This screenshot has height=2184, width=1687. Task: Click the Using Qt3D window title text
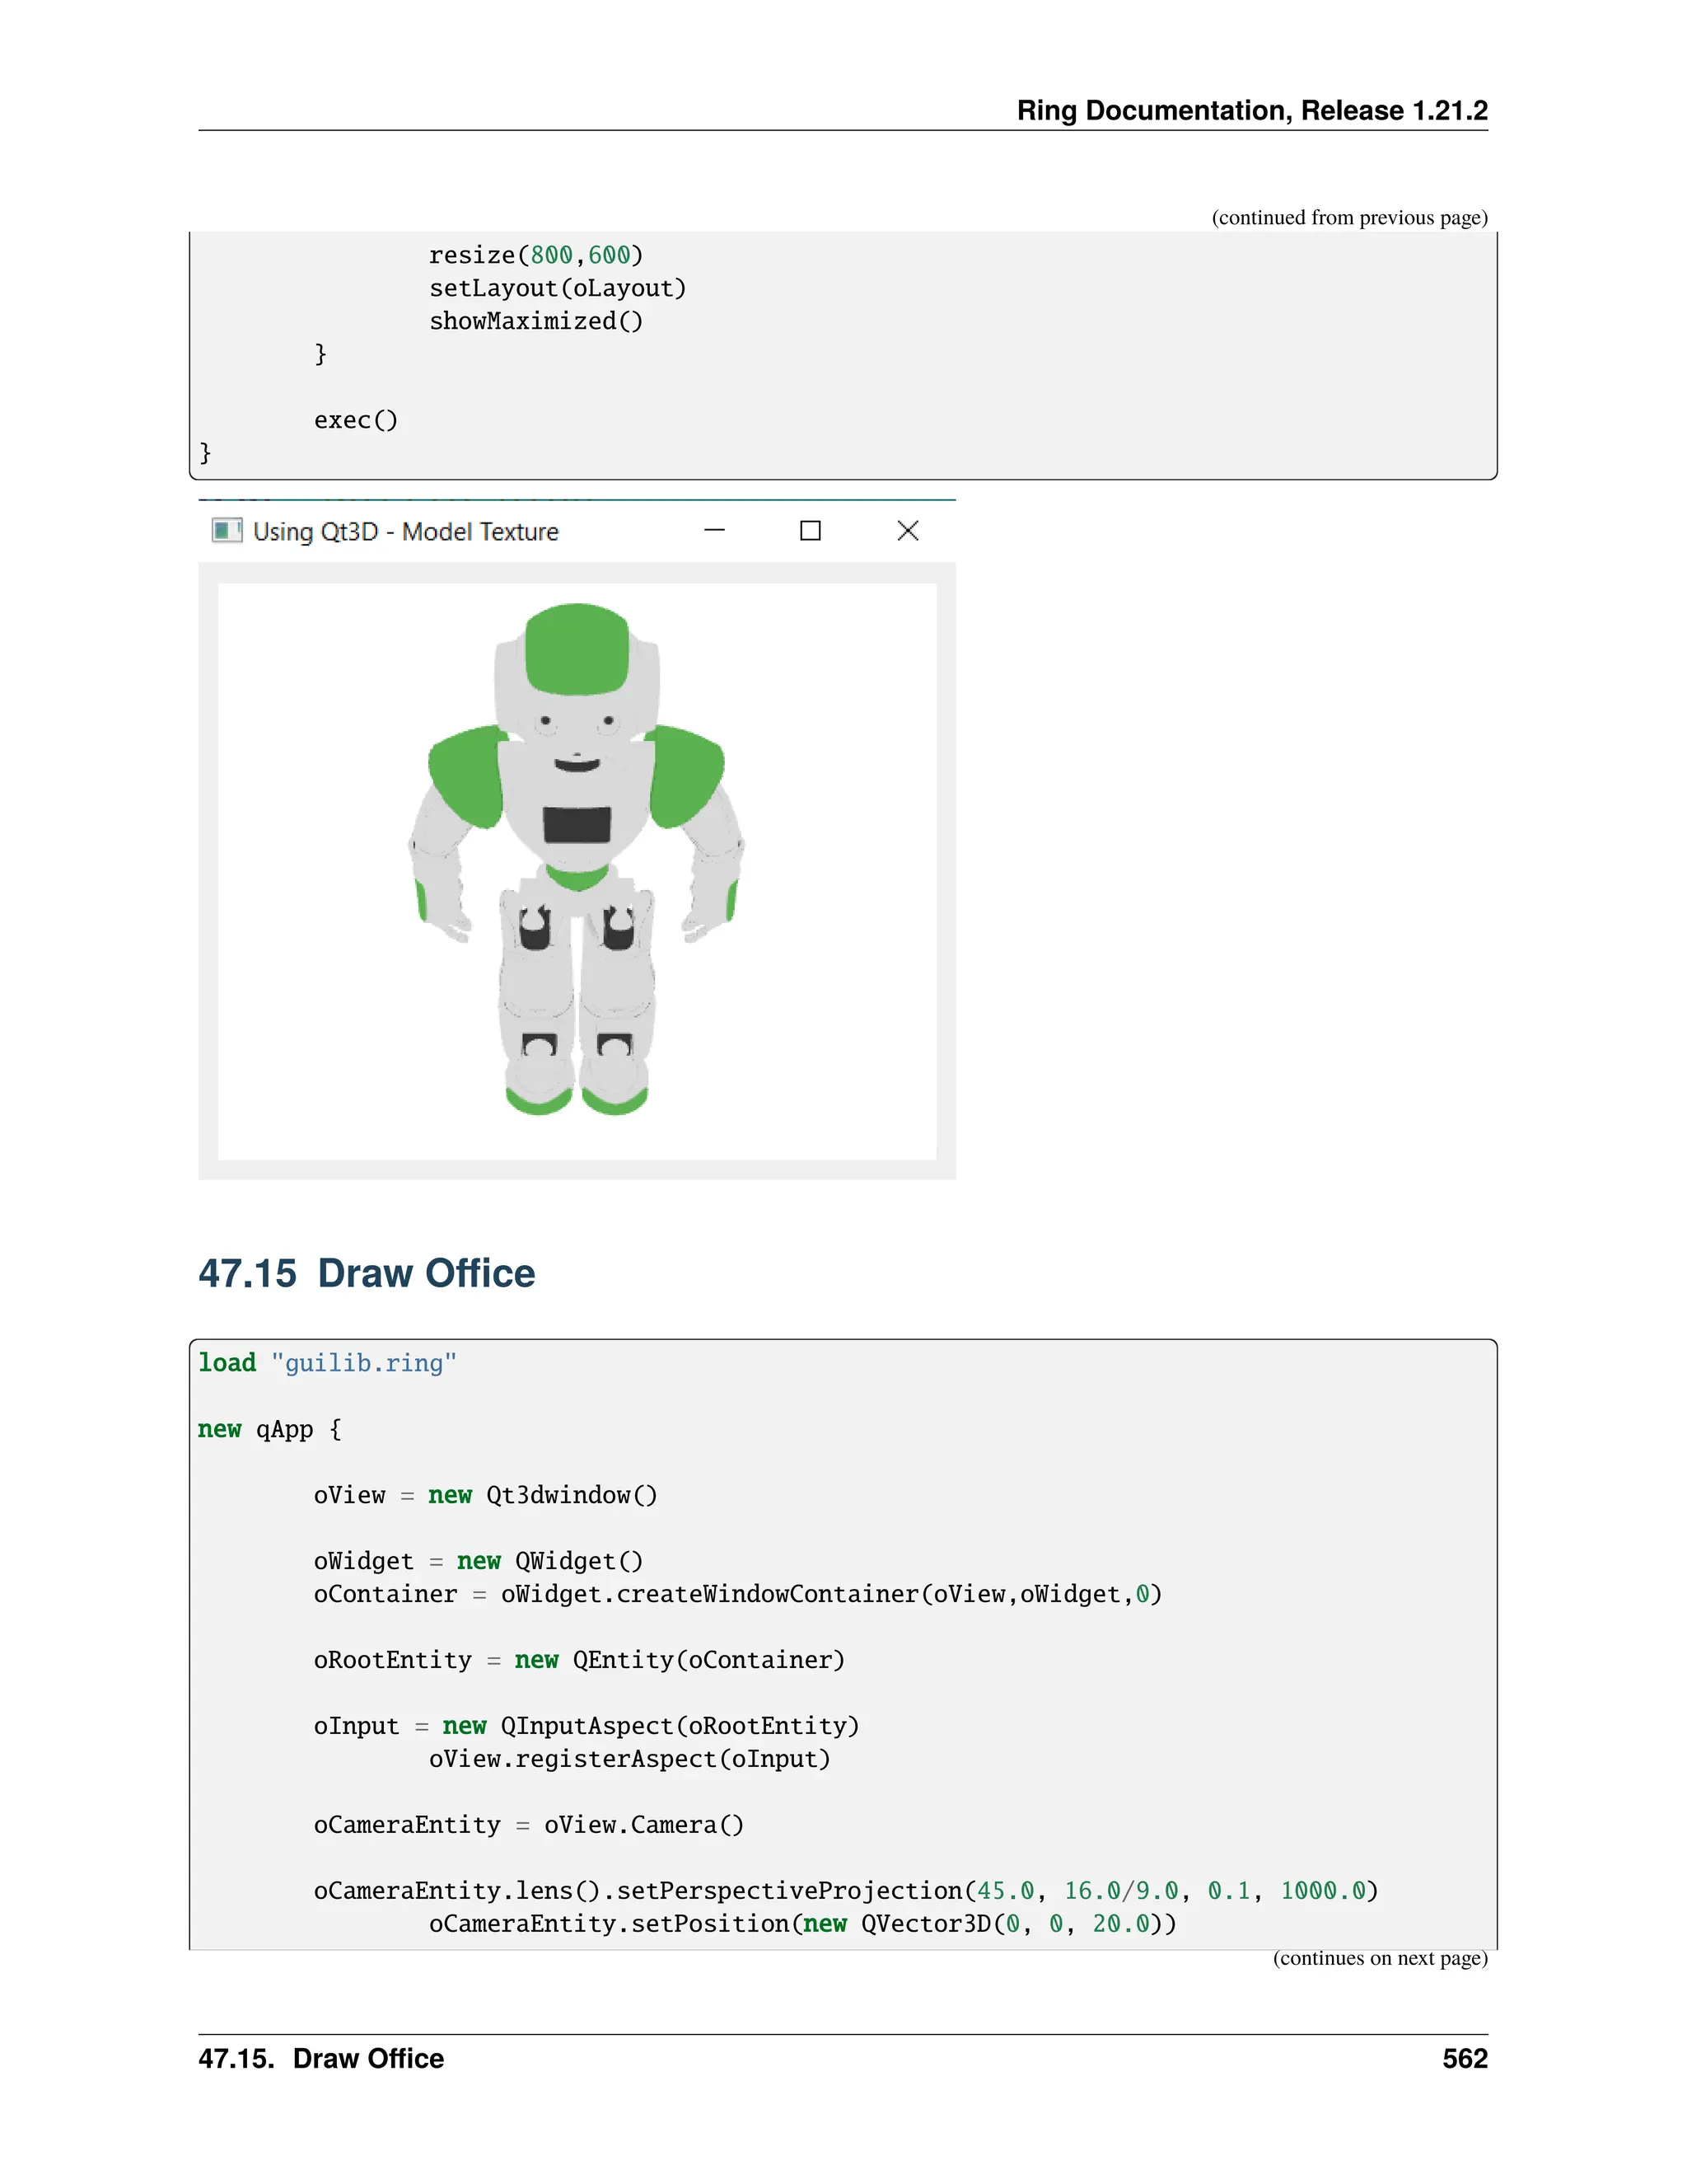click(x=404, y=532)
